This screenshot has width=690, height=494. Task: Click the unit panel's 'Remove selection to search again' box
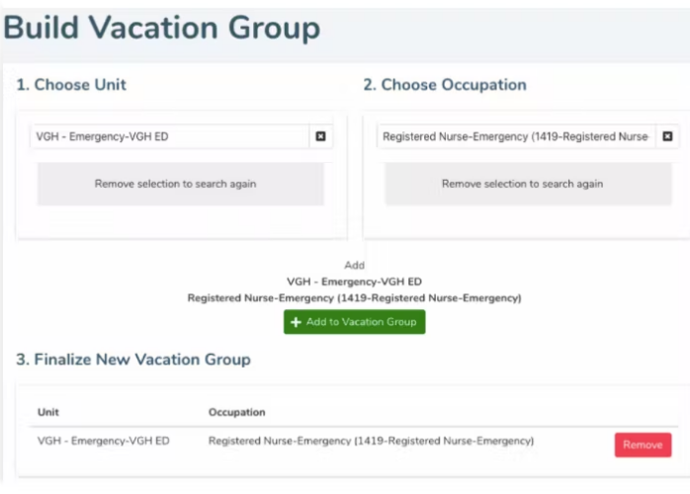[181, 184]
